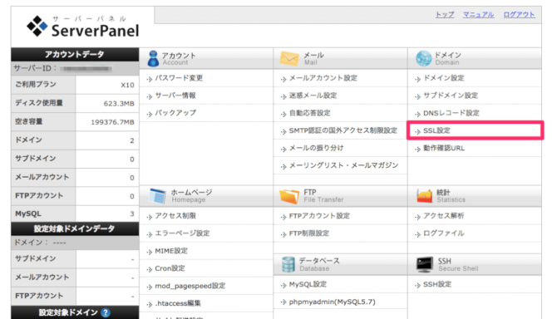The width and height of the screenshot is (552, 319).
Task: Click the X10 plan value
Action: [x=127, y=85]
